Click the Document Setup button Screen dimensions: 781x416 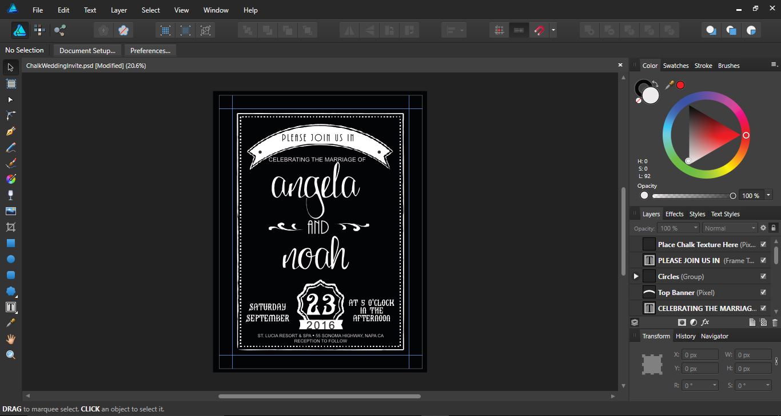(87, 51)
